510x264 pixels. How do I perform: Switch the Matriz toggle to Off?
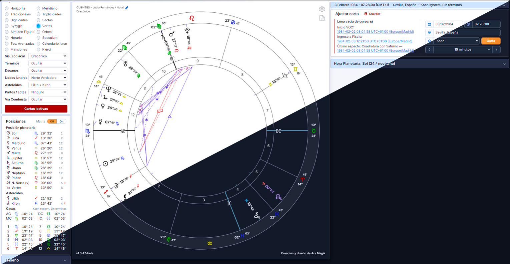(x=52, y=121)
